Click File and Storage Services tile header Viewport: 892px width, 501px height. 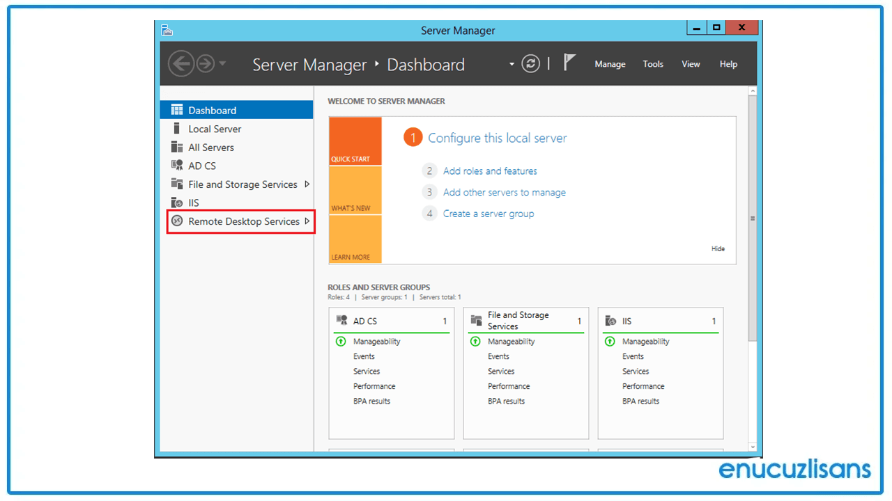tap(525, 321)
